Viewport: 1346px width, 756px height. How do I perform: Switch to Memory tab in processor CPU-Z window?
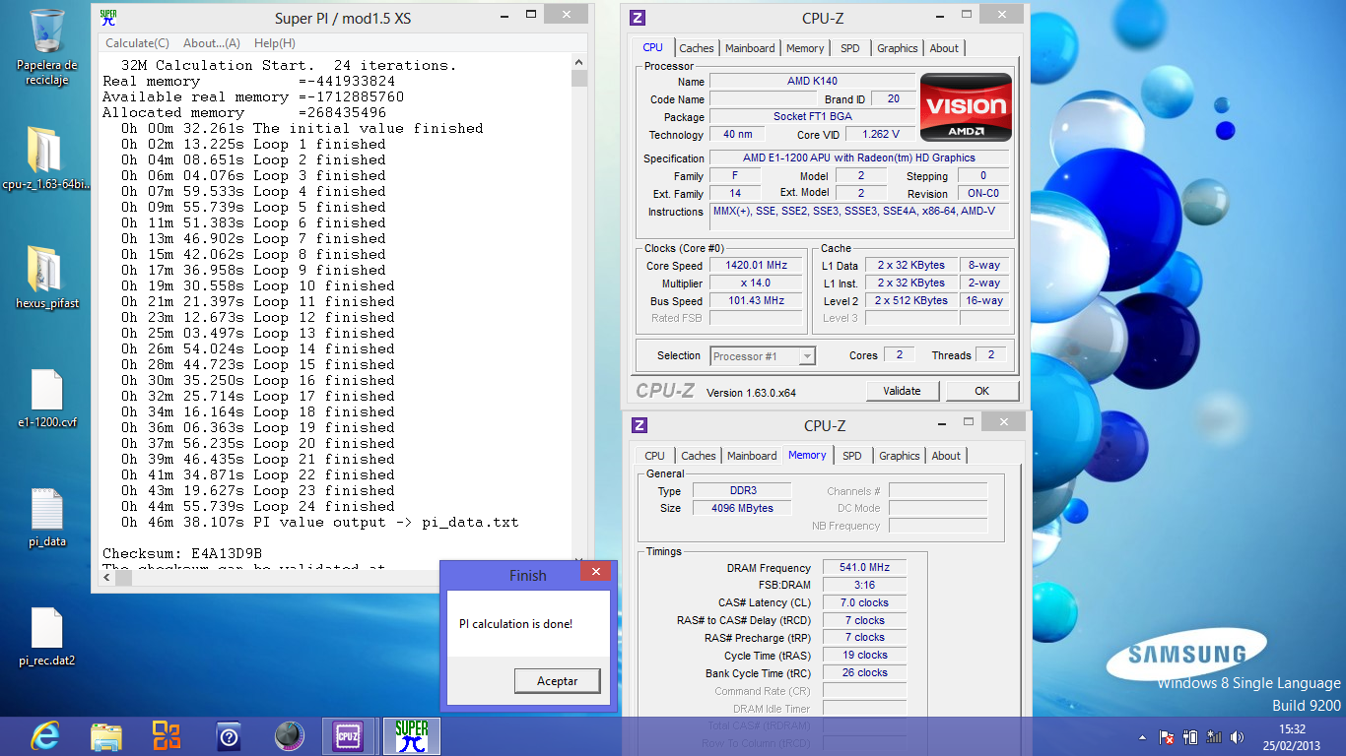[805, 48]
